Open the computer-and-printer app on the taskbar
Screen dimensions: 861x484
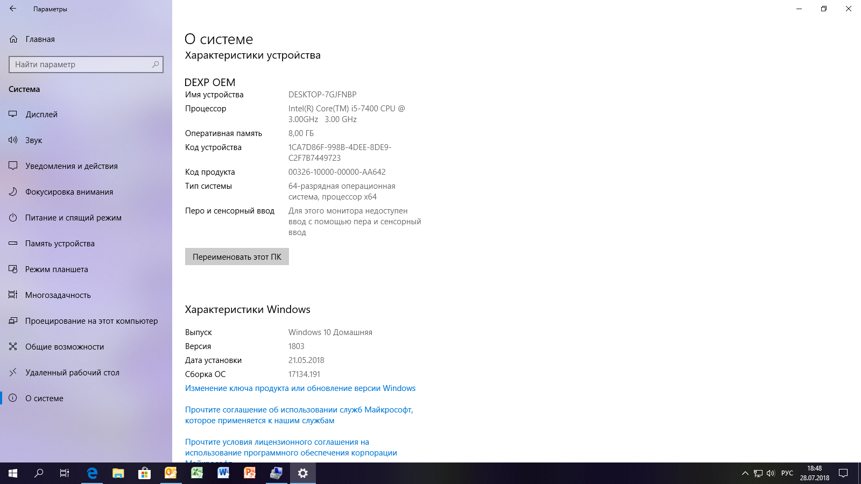276,473
